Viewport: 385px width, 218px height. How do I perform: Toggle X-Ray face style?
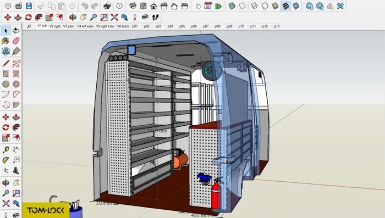(x=232, y=6)
